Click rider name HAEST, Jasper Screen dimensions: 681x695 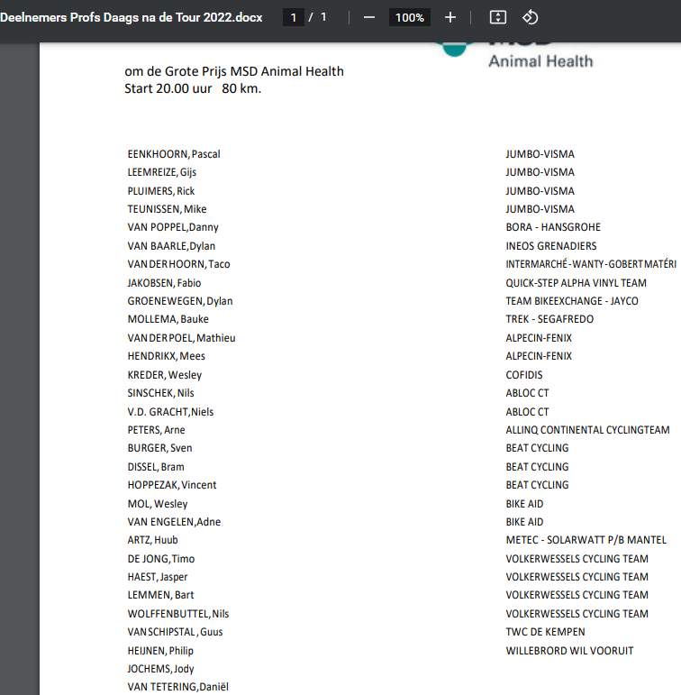point(158,577)
